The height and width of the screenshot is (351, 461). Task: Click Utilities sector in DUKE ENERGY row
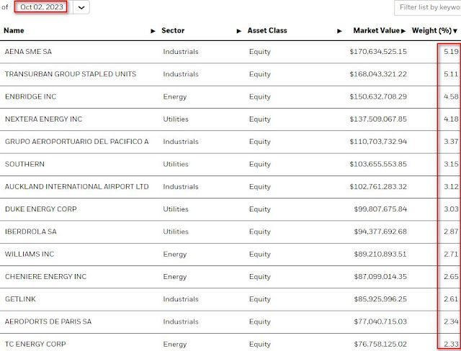click(176, 209)
